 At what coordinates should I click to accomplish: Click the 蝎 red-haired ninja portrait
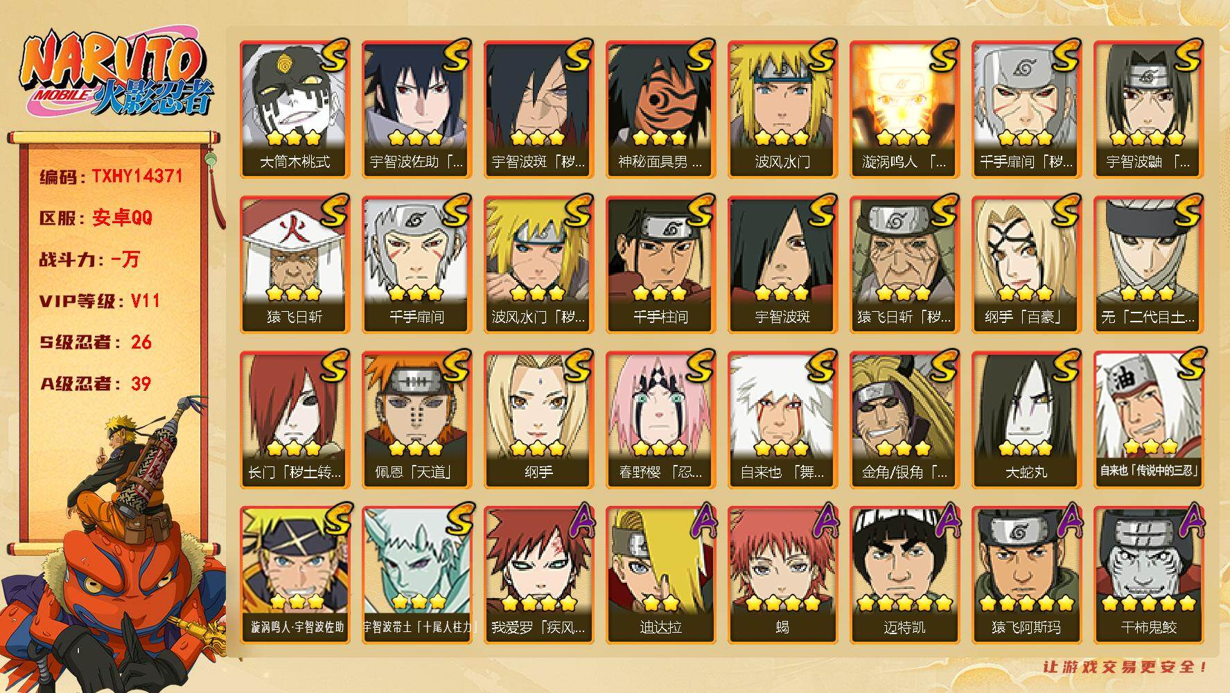(x=782, y=575)
